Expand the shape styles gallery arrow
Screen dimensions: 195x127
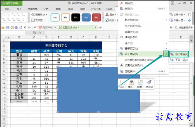point(103,17)
